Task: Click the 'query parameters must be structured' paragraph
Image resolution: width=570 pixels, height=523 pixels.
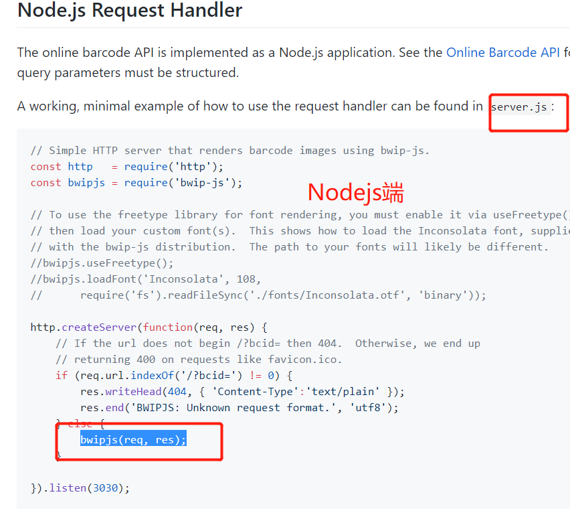Action: tap(128, 73)
